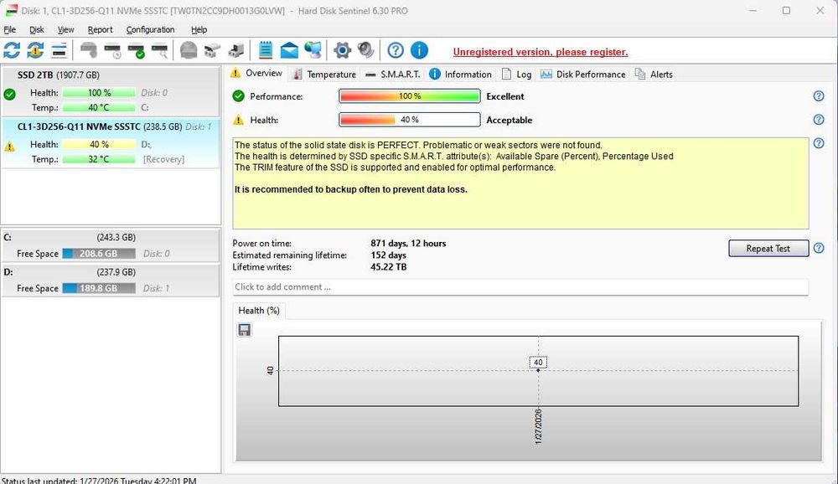The height and width of the screenshot is (484, 838).
Task: Click the help icon next to Health bar
Action: (x=818, y=120)
